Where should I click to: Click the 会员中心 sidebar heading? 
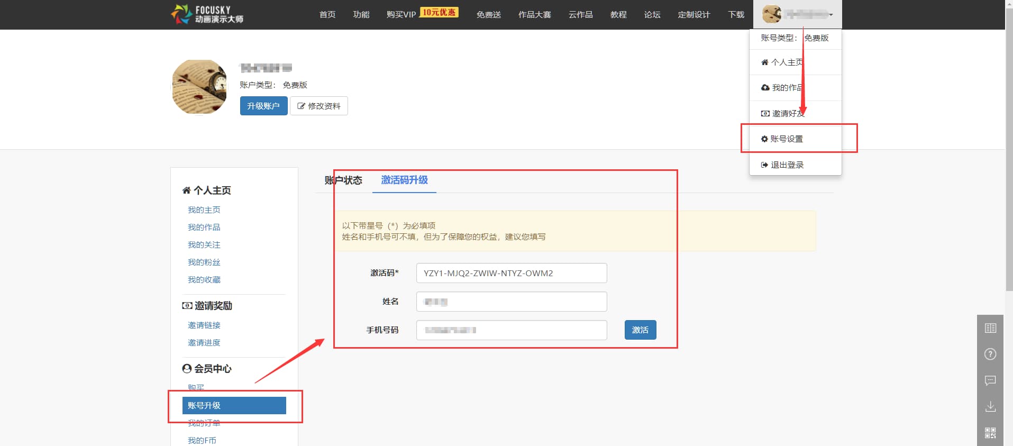[207, 369]
